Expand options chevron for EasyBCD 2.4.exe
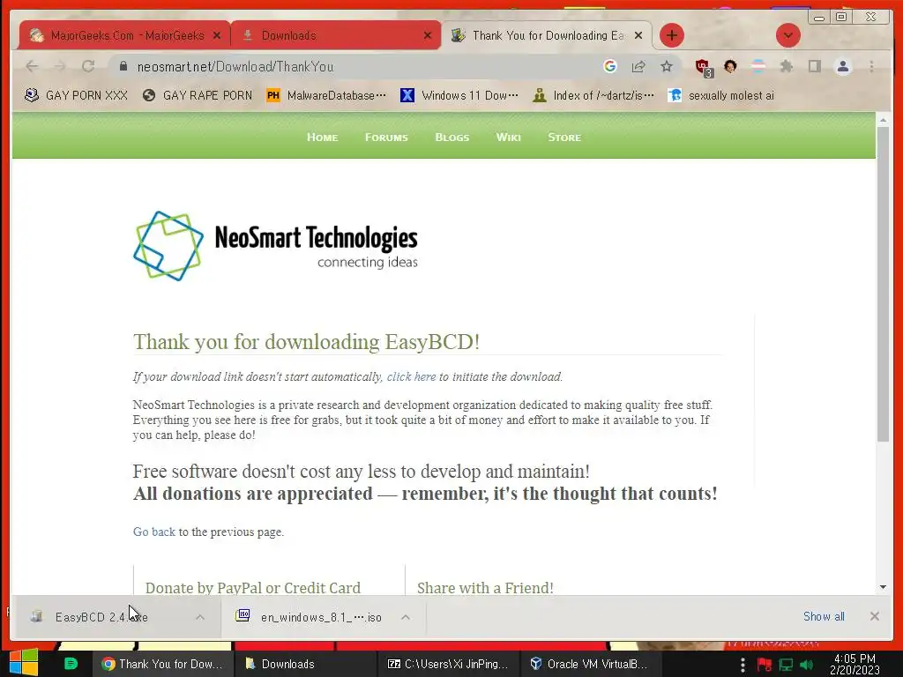903x677 pixels. coord(200,617)
